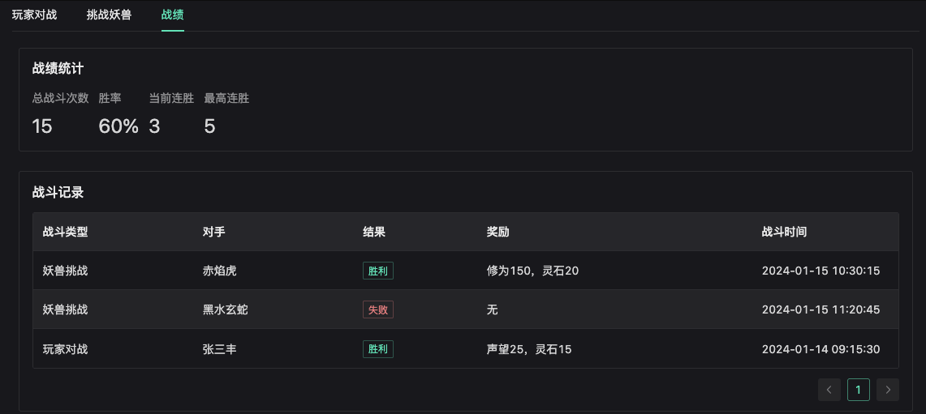Click the 对手 column header
Image resolution: width=926 pixels, height=414 pixels.
[x=213, y=232]
